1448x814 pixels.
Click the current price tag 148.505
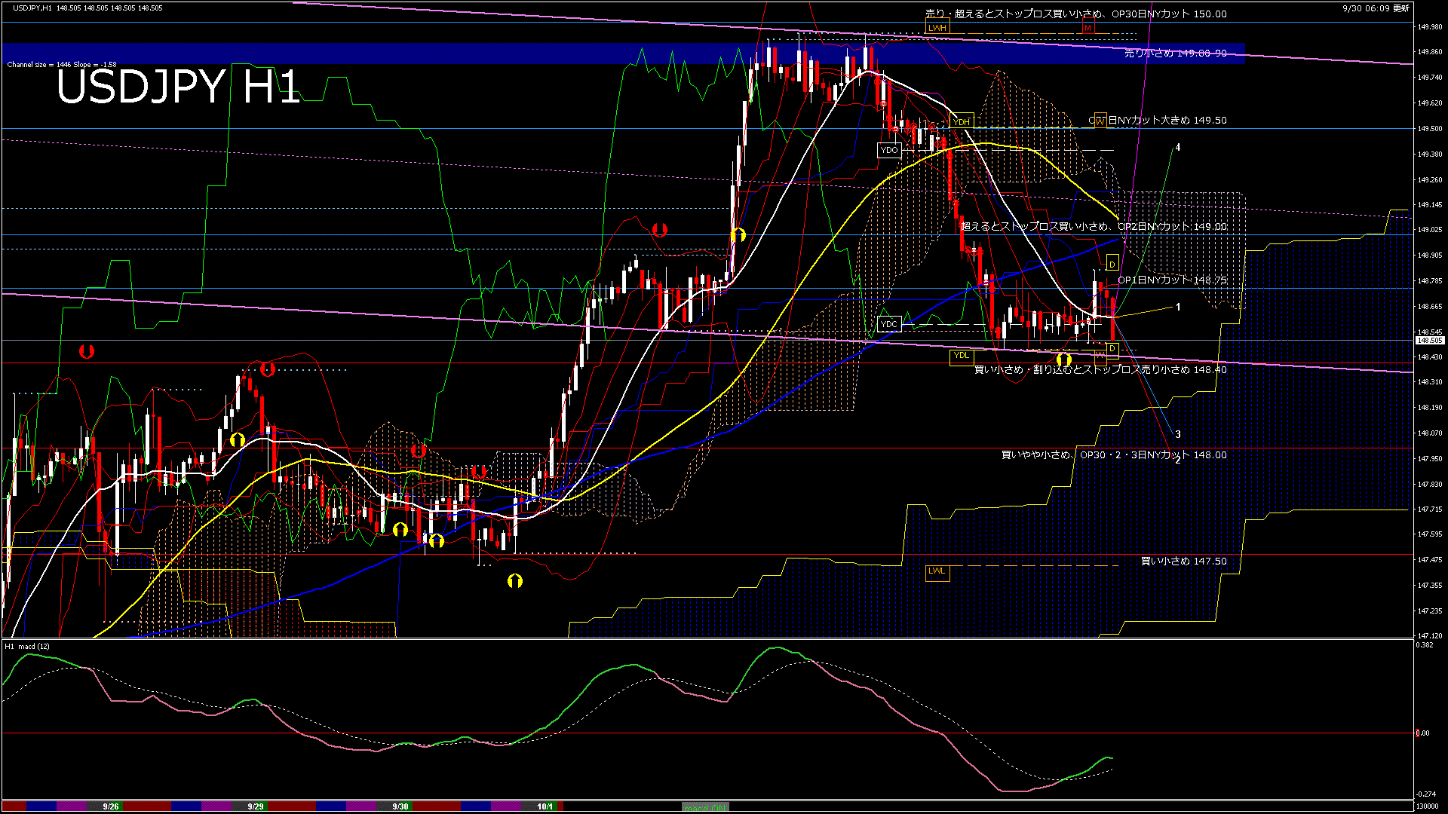1429,341
